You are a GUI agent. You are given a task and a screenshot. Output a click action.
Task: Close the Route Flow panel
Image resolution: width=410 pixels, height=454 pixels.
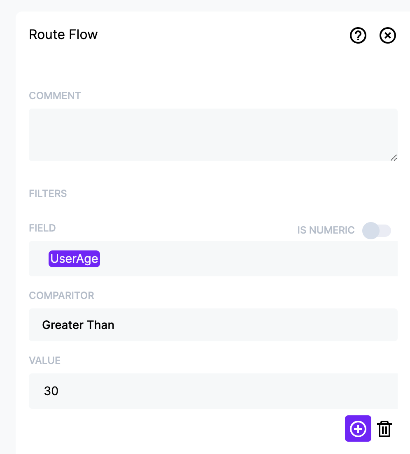pos(387,35)
